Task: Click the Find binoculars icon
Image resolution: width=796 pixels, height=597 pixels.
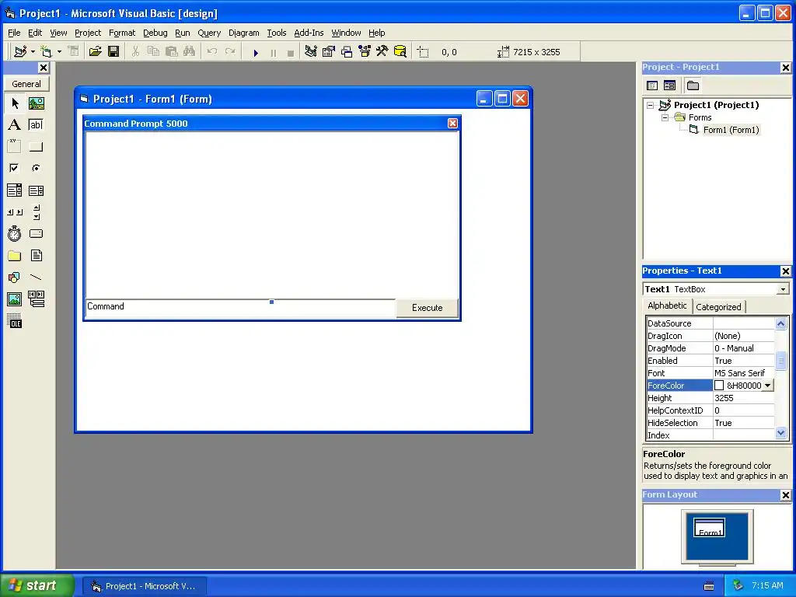Action: [x=189, y=52]
